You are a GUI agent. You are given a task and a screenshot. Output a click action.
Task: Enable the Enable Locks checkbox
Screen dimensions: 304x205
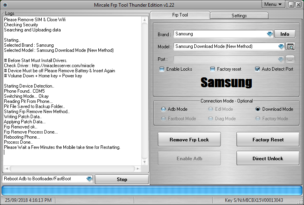162,69
